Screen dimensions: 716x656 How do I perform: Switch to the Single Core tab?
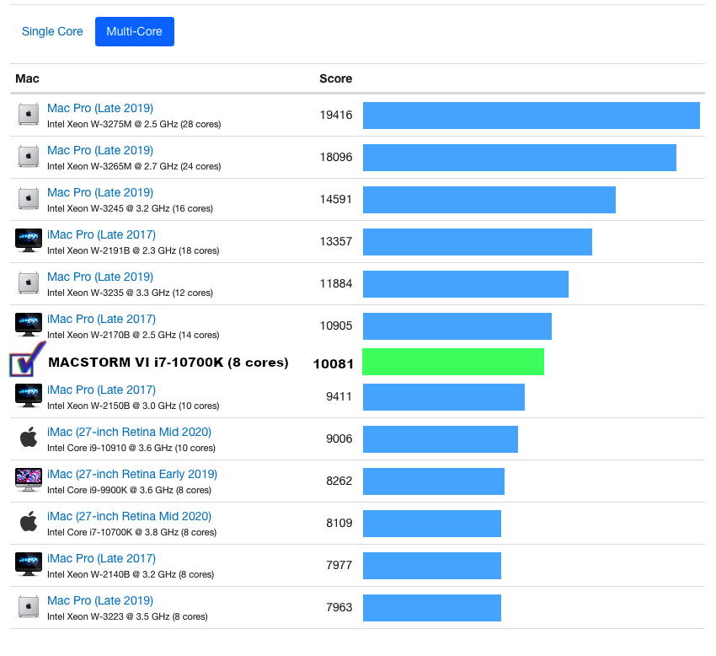(52, 31)
